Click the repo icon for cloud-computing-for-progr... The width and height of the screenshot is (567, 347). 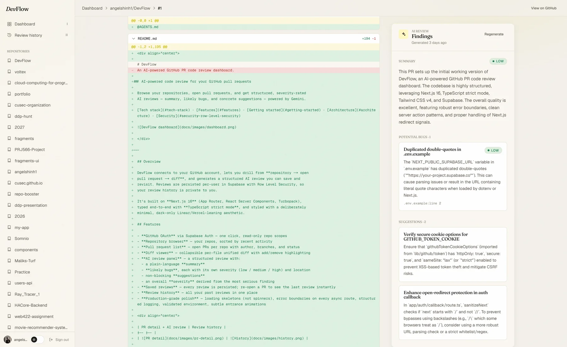click(x=9, y=83)
